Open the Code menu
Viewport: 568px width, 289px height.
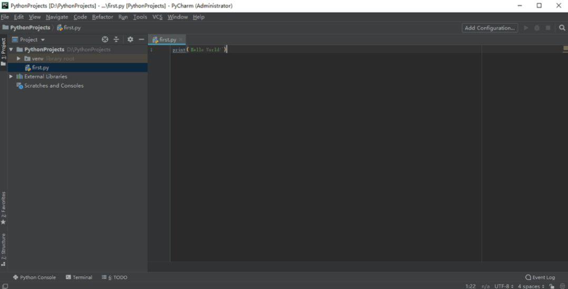click(x=80, y=17)
